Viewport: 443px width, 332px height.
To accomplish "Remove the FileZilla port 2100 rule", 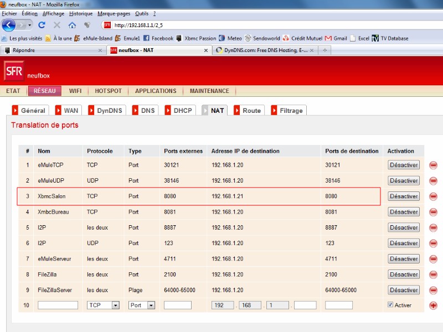I will pyautogui.click(x=433, y=274).
